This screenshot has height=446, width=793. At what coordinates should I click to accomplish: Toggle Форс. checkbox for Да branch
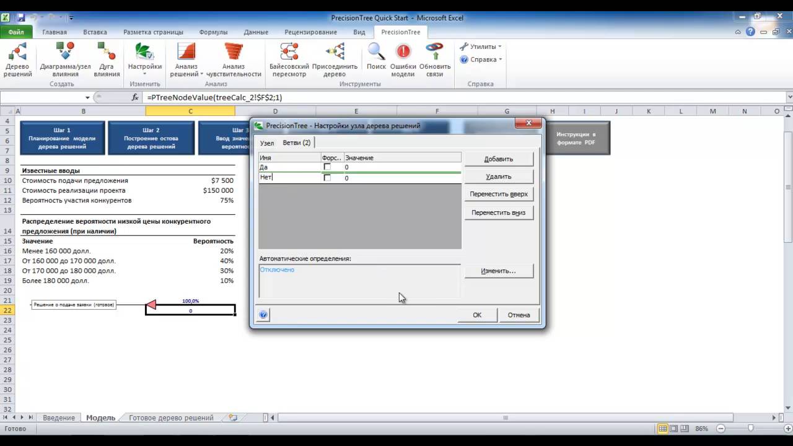327,167
